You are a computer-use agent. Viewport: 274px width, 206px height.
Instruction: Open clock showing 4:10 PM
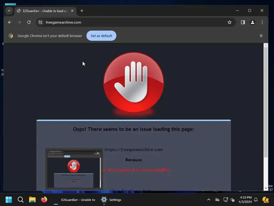pyautogui.click(x=245, y=200)
